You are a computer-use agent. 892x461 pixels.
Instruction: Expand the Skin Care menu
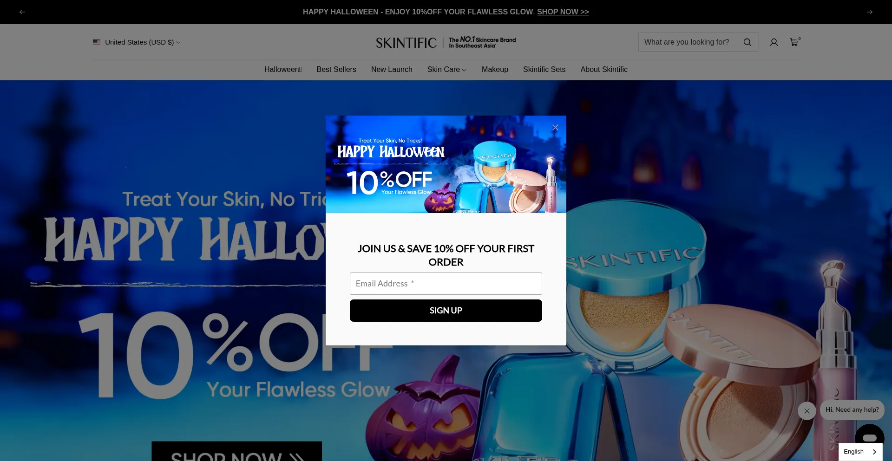click(446, 69)
